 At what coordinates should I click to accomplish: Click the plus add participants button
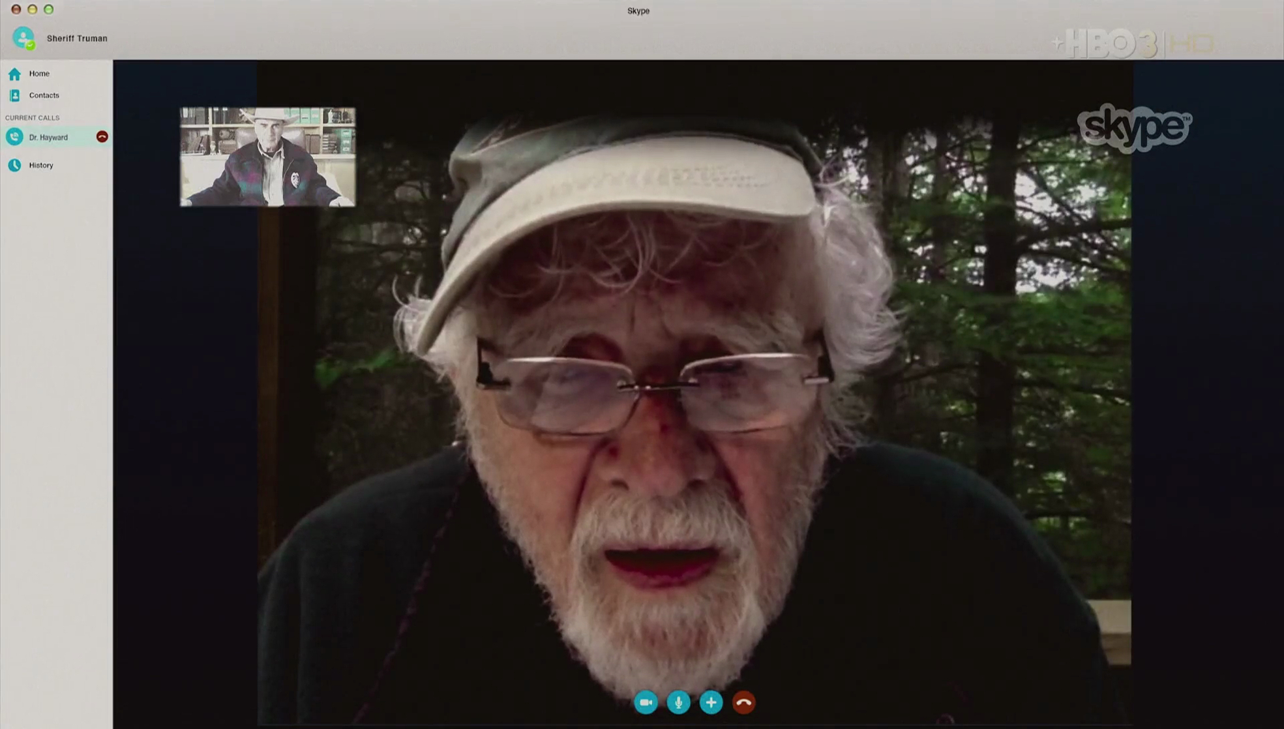[711, 702]
